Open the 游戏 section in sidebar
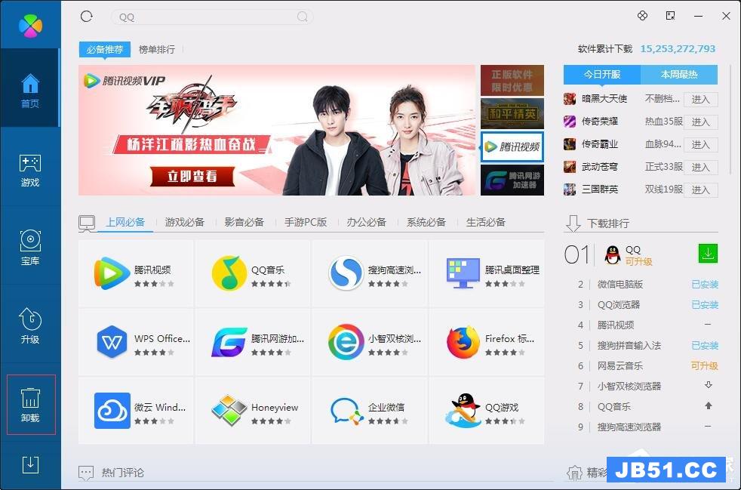This screenshot has height=490, width=741. [x=30, y=171]
